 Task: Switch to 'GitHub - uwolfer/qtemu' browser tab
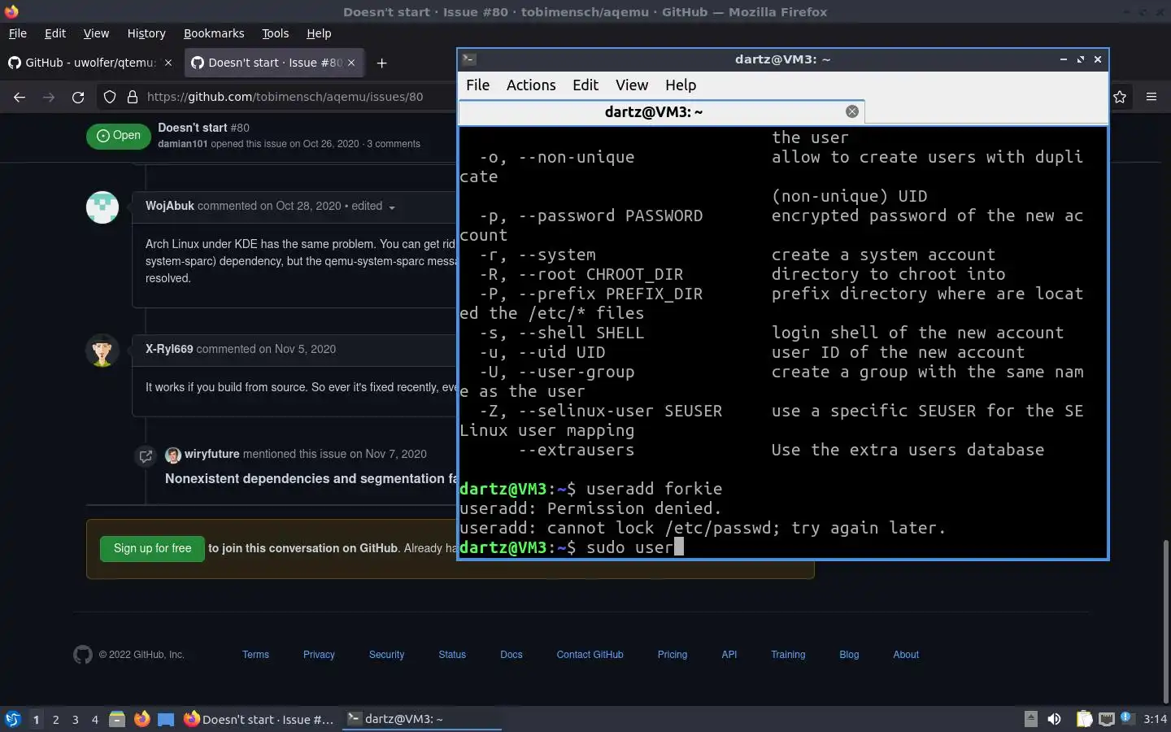point(90,63)
